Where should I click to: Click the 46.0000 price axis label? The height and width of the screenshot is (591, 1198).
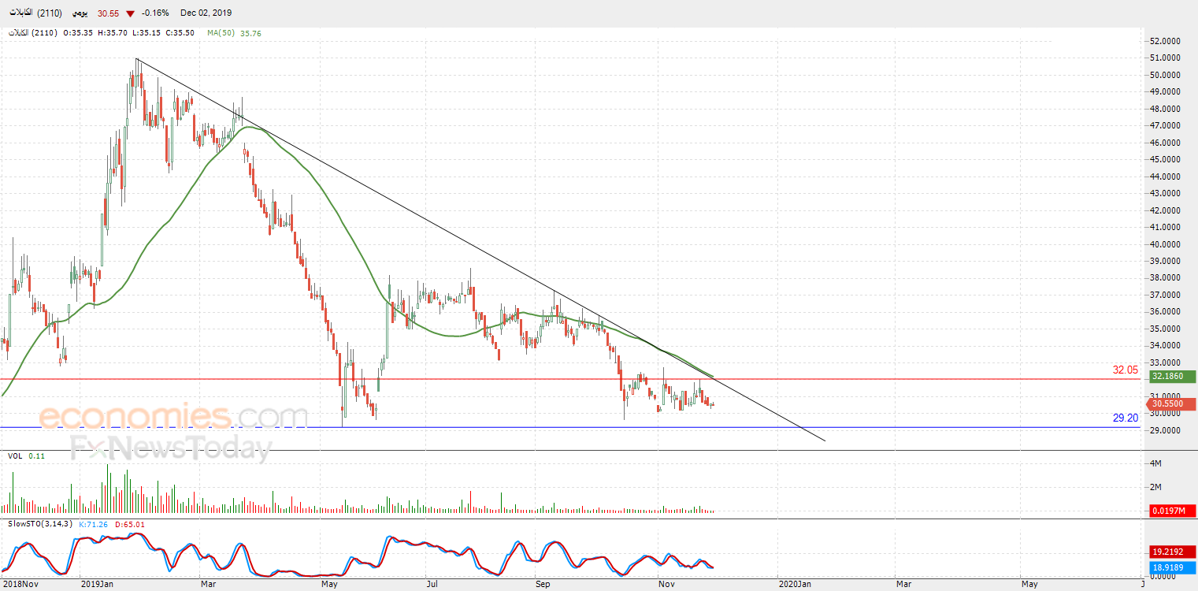[1166, 143]
